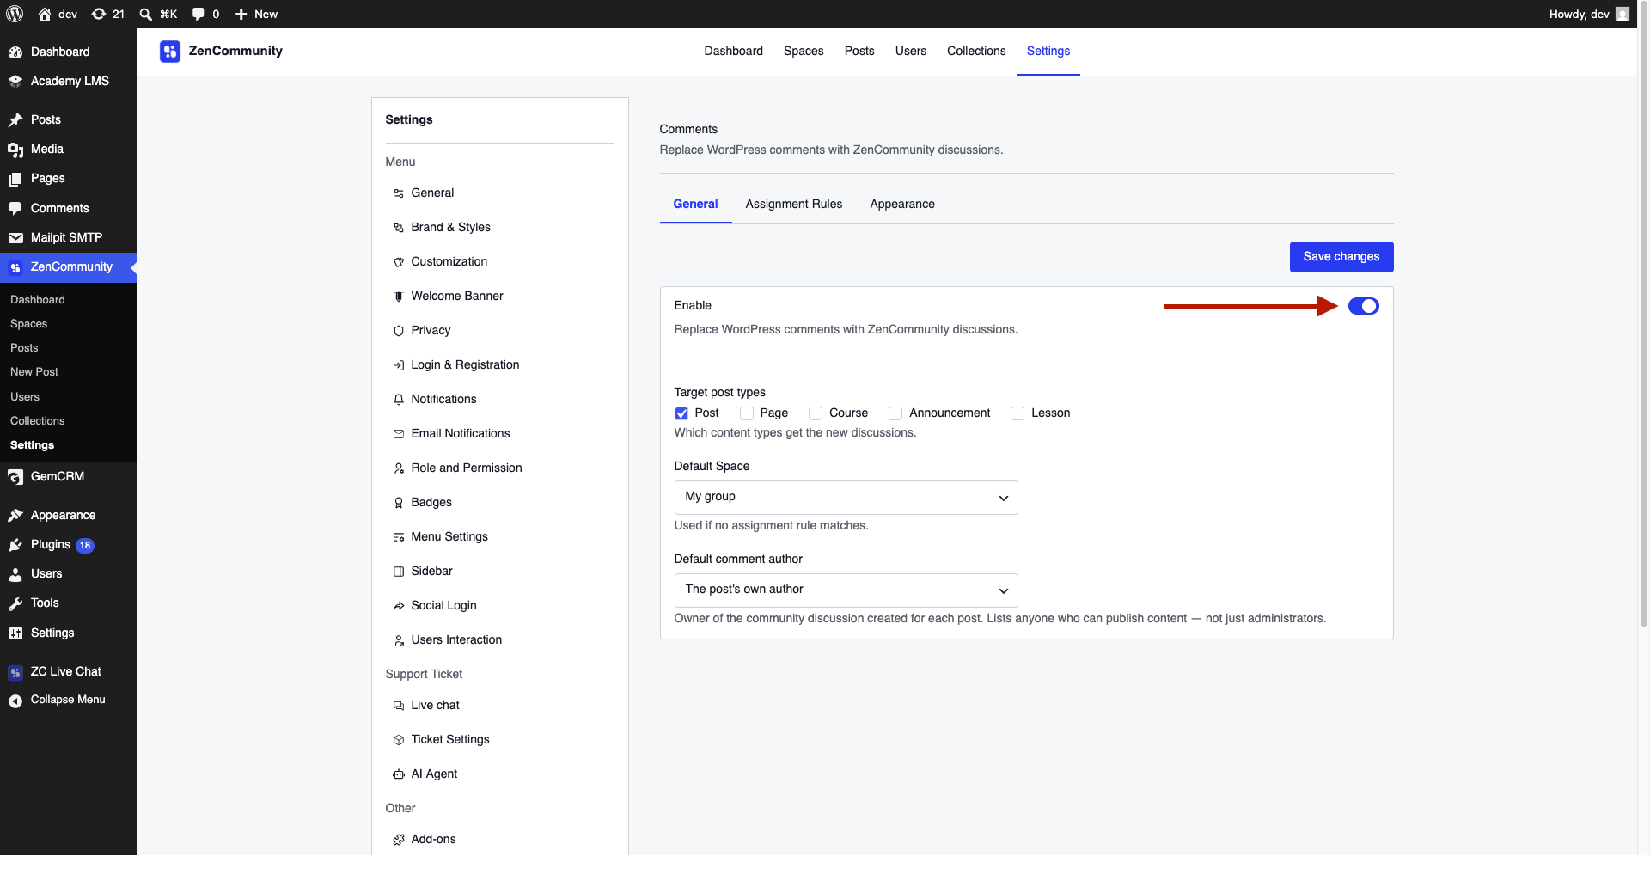Open the Spaces top navigation item

tap(804, 52)
